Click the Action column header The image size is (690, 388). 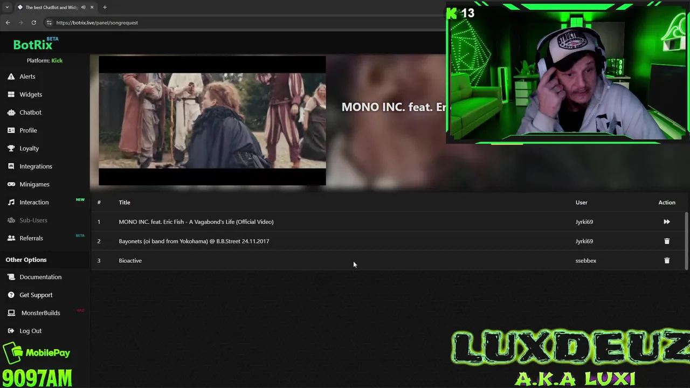tap(667, 202)
